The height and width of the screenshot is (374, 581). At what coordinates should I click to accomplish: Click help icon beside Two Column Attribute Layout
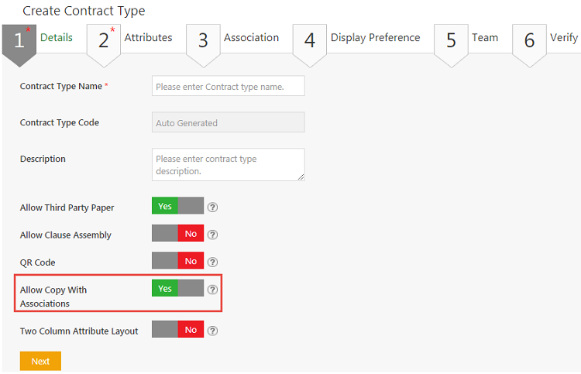213,331
